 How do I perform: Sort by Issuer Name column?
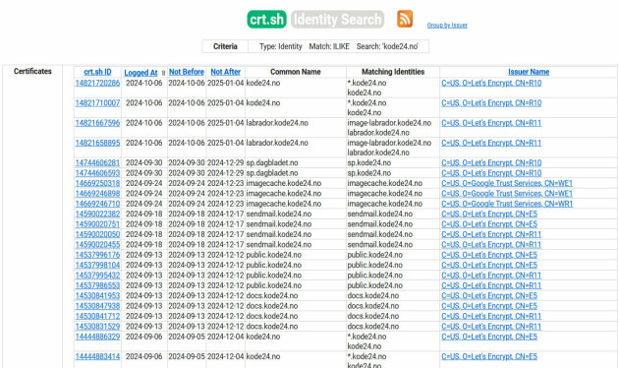(x=529, y=72)
